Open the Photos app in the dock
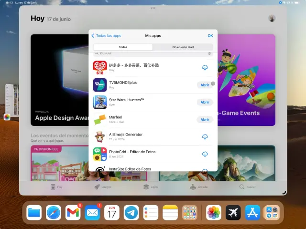The image size is (306, 229). tap(214, 213)
